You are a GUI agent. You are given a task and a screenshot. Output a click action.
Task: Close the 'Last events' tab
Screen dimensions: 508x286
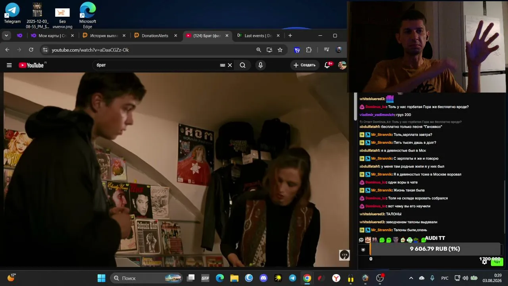coord(278,36)
